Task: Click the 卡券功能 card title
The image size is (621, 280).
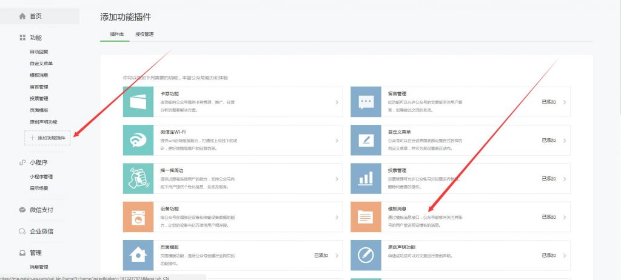Action: coord(170,94)
